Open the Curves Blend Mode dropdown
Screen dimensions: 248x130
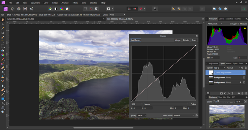click(x=184, y=116)
